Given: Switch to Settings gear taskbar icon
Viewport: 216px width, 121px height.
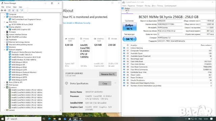Looking at the screenshot, I should click(x=80, y=119).
